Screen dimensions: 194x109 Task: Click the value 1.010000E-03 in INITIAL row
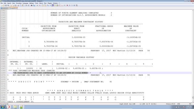[79, 37]
